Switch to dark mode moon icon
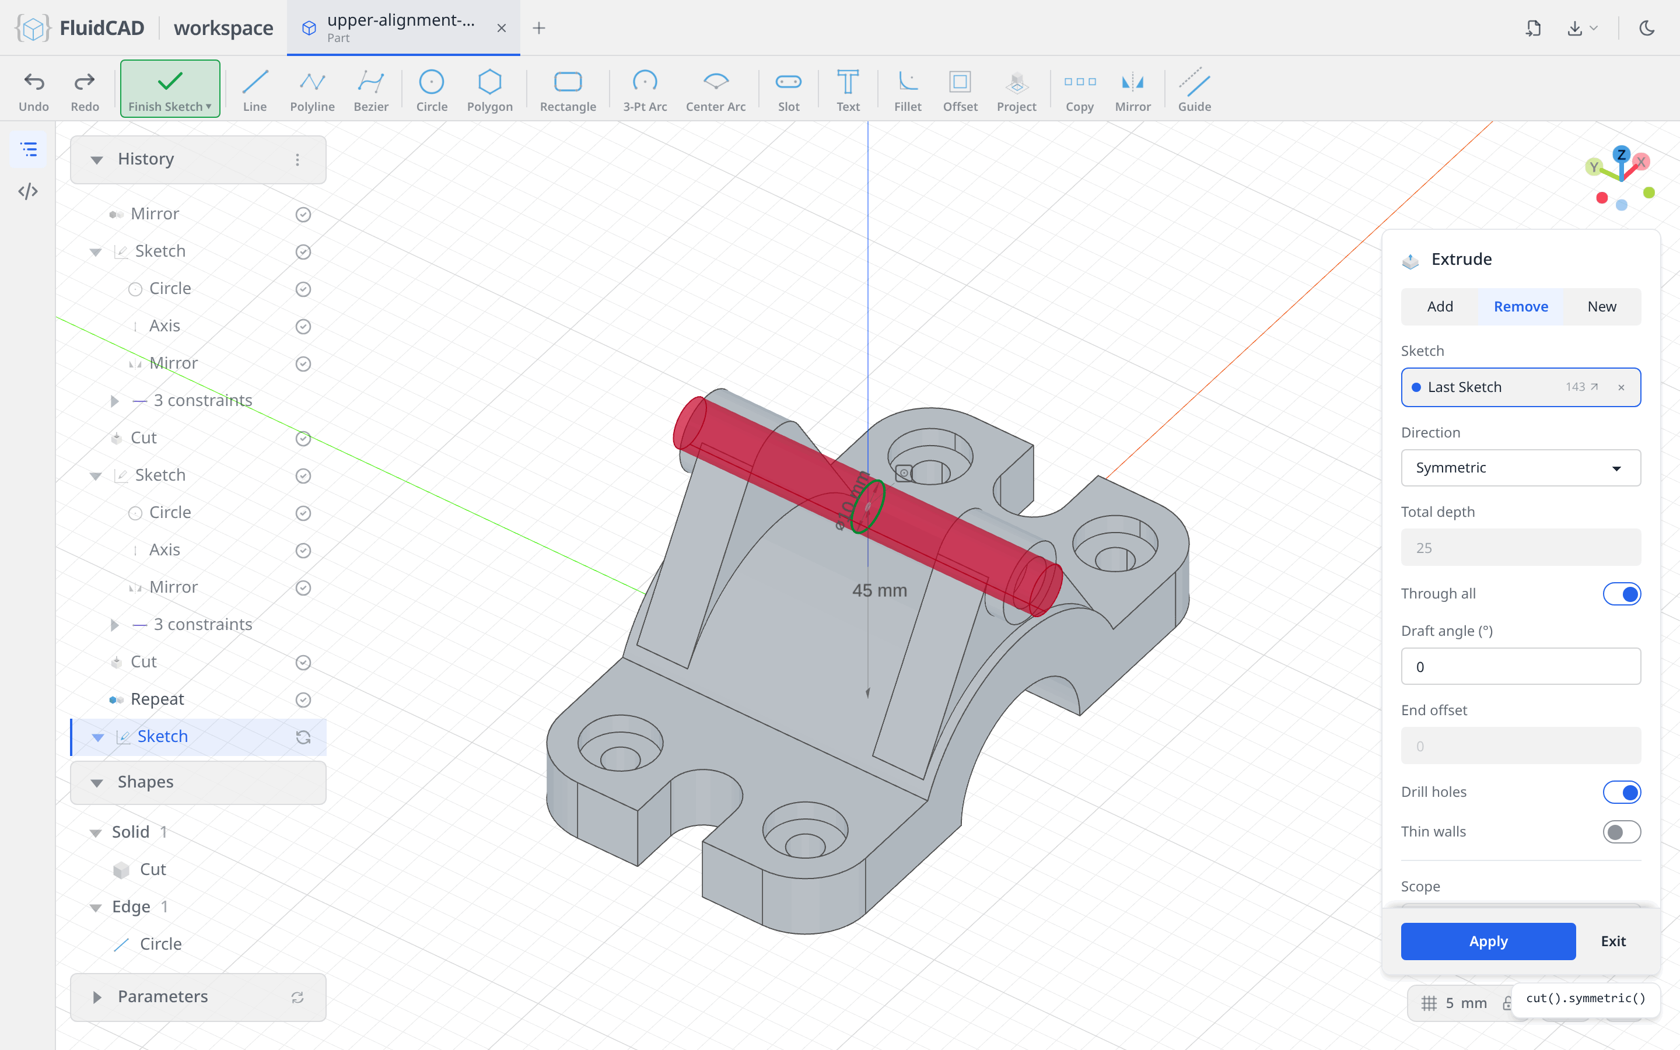 pyautogui.click(x=1647, y=28)
